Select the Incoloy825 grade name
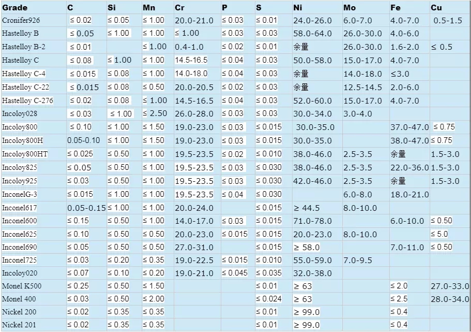Viewport: 471px width, 332px height. (x=20, y=167)
